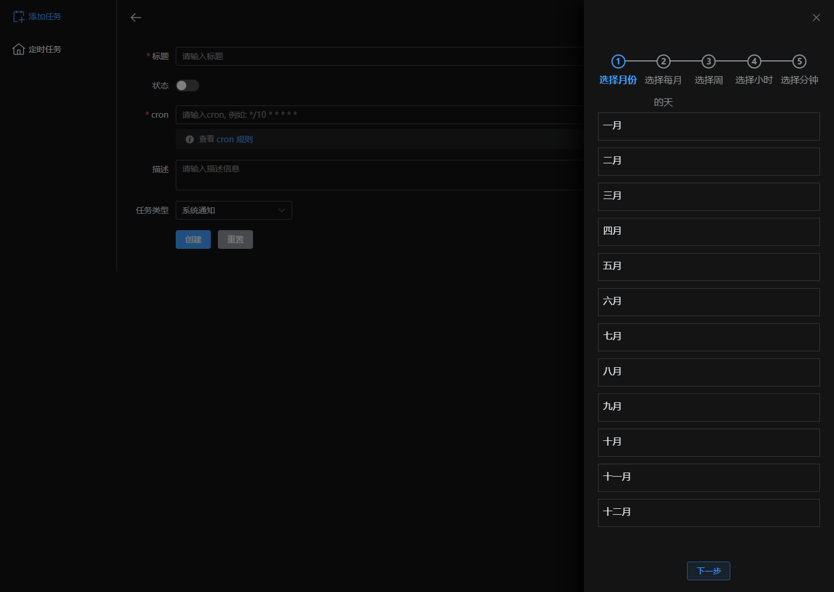The height and width of the screenshot is (592, 834).
Task: Toggle the 状态 switch
Action: (x=187, y=85)
